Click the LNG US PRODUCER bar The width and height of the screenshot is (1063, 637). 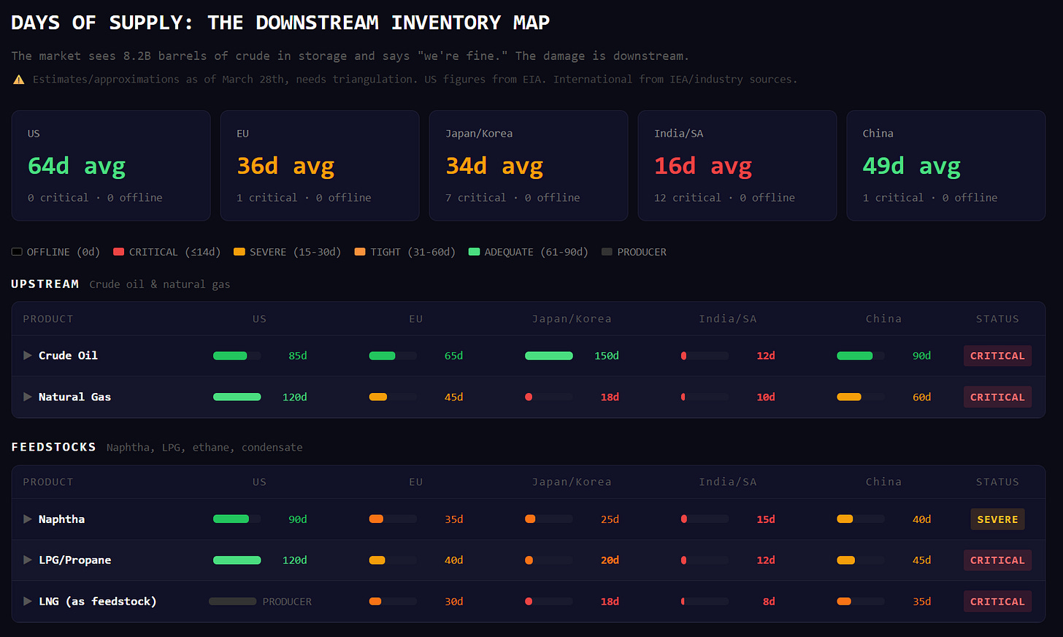tap(232, 601)
